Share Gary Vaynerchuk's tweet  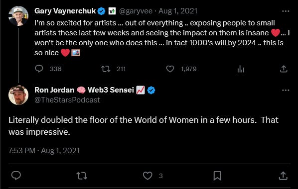(284, 69)
